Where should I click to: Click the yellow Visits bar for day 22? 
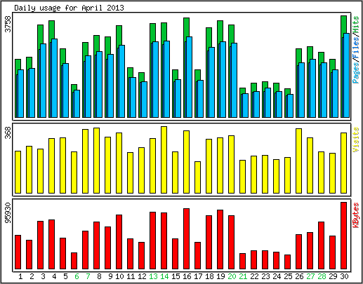coord(254,175)
